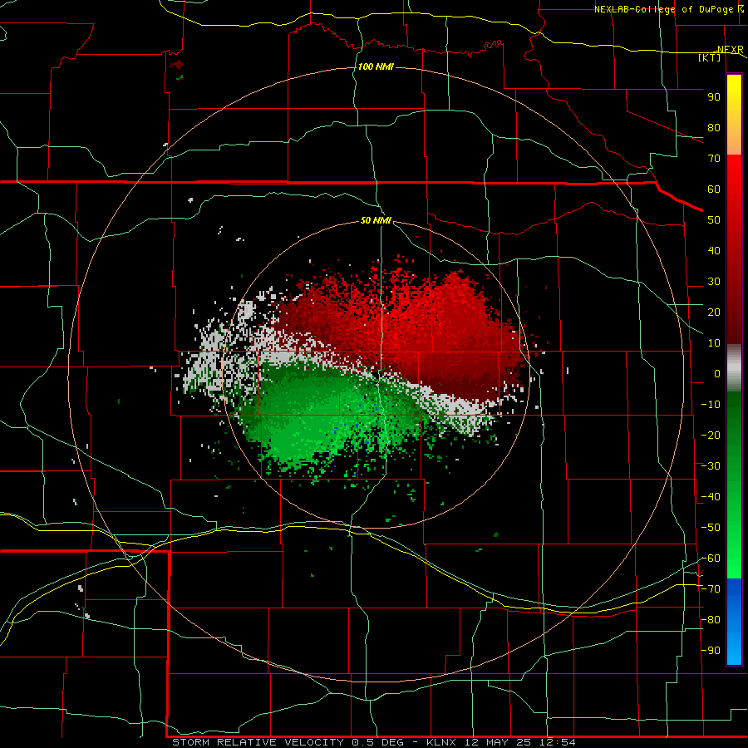Click the 30 value on velocity scale
The width and height of the screenshot is (748, 748).
point(714,282)
